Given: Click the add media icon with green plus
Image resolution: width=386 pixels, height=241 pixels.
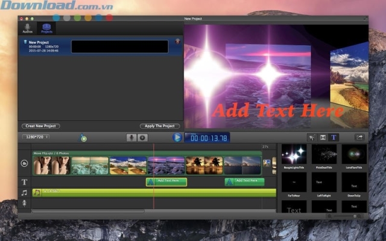Looking at the screenshot, I should [x=83, y=138].
